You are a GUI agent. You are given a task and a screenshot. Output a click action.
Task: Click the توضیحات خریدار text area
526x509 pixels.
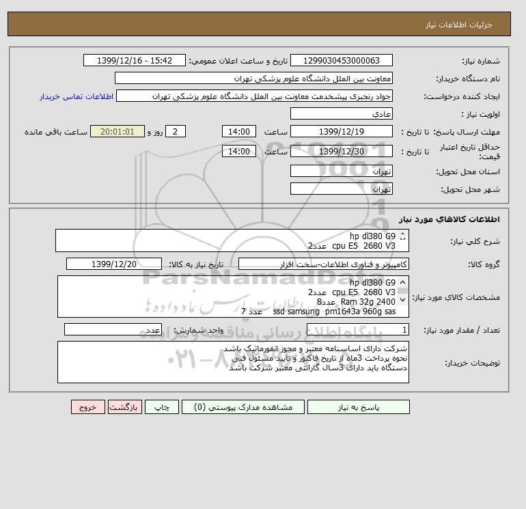233,362
